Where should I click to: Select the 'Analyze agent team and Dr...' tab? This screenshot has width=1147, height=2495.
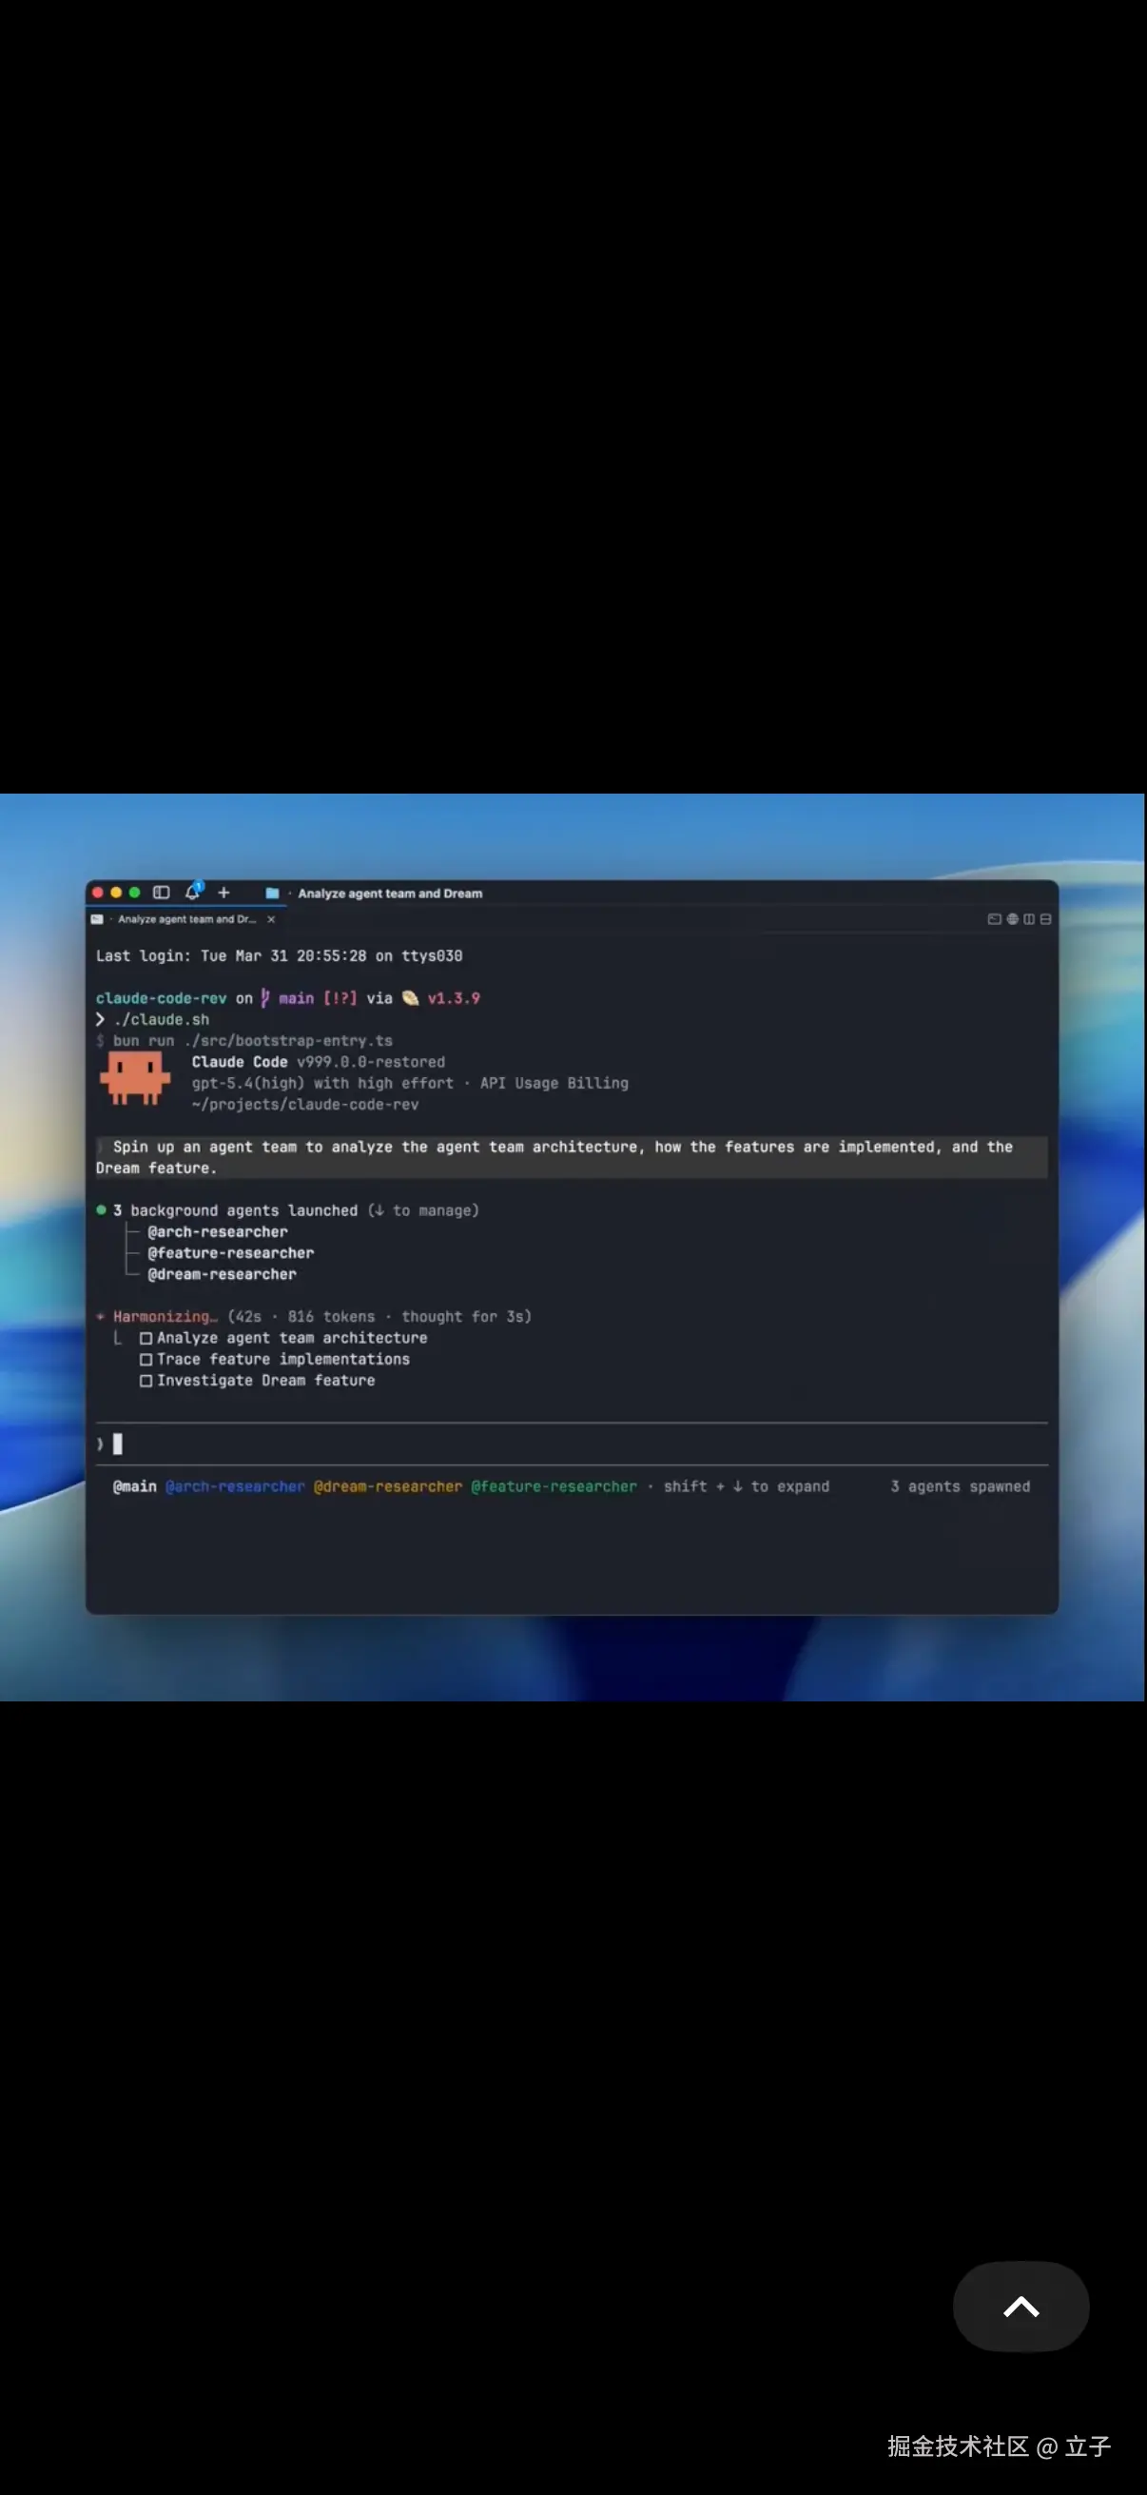coord(185,919)
